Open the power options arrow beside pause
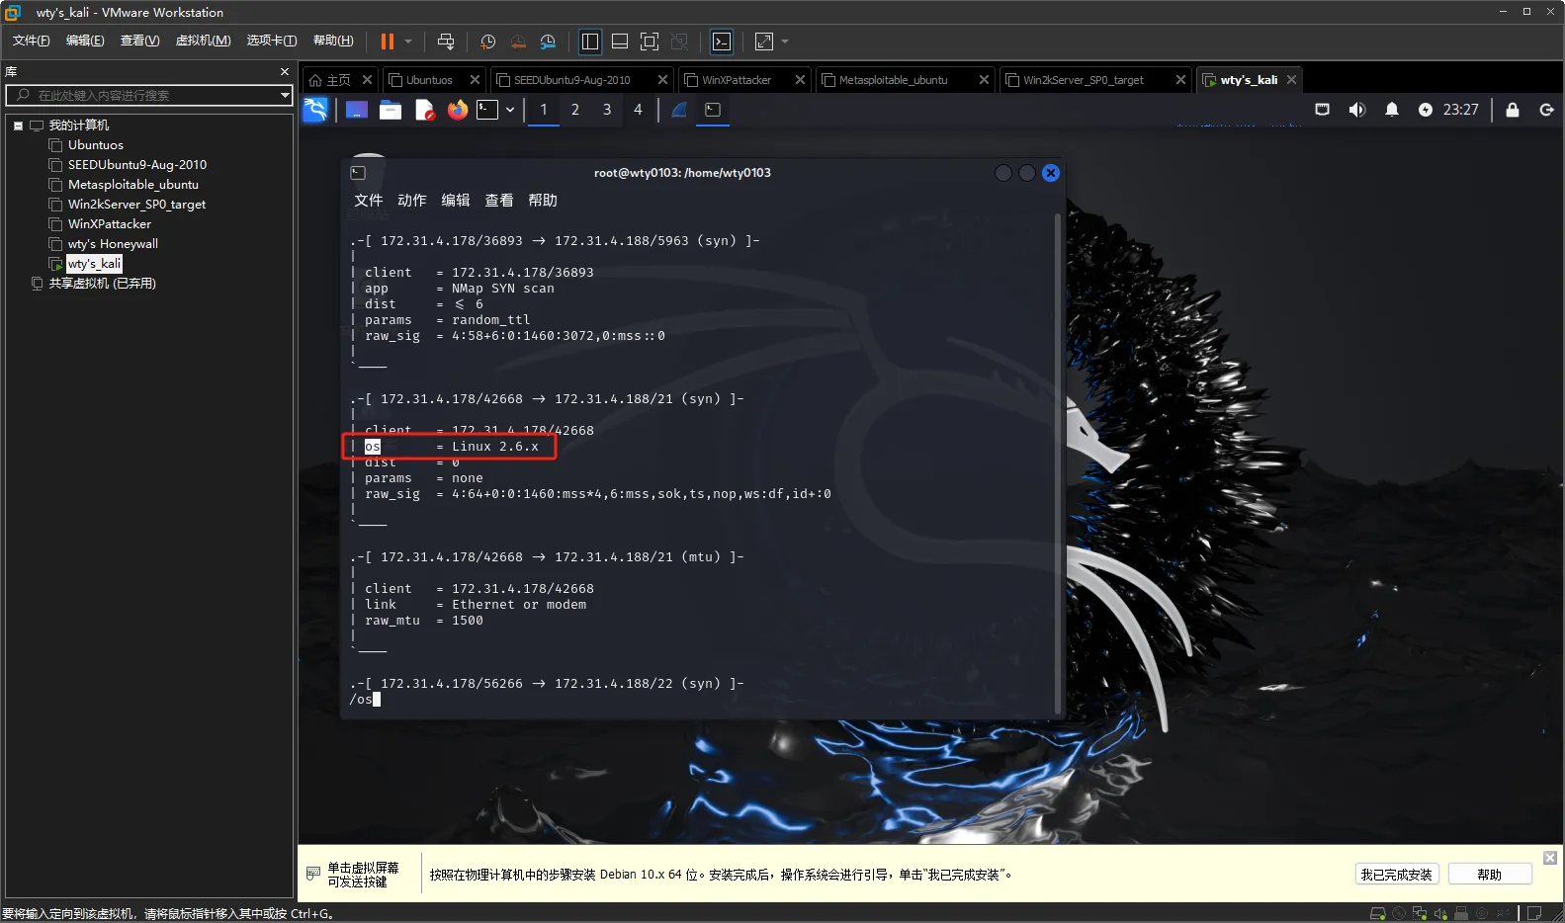The height and width of the screenshot is (923, 1565). [407, 42]
